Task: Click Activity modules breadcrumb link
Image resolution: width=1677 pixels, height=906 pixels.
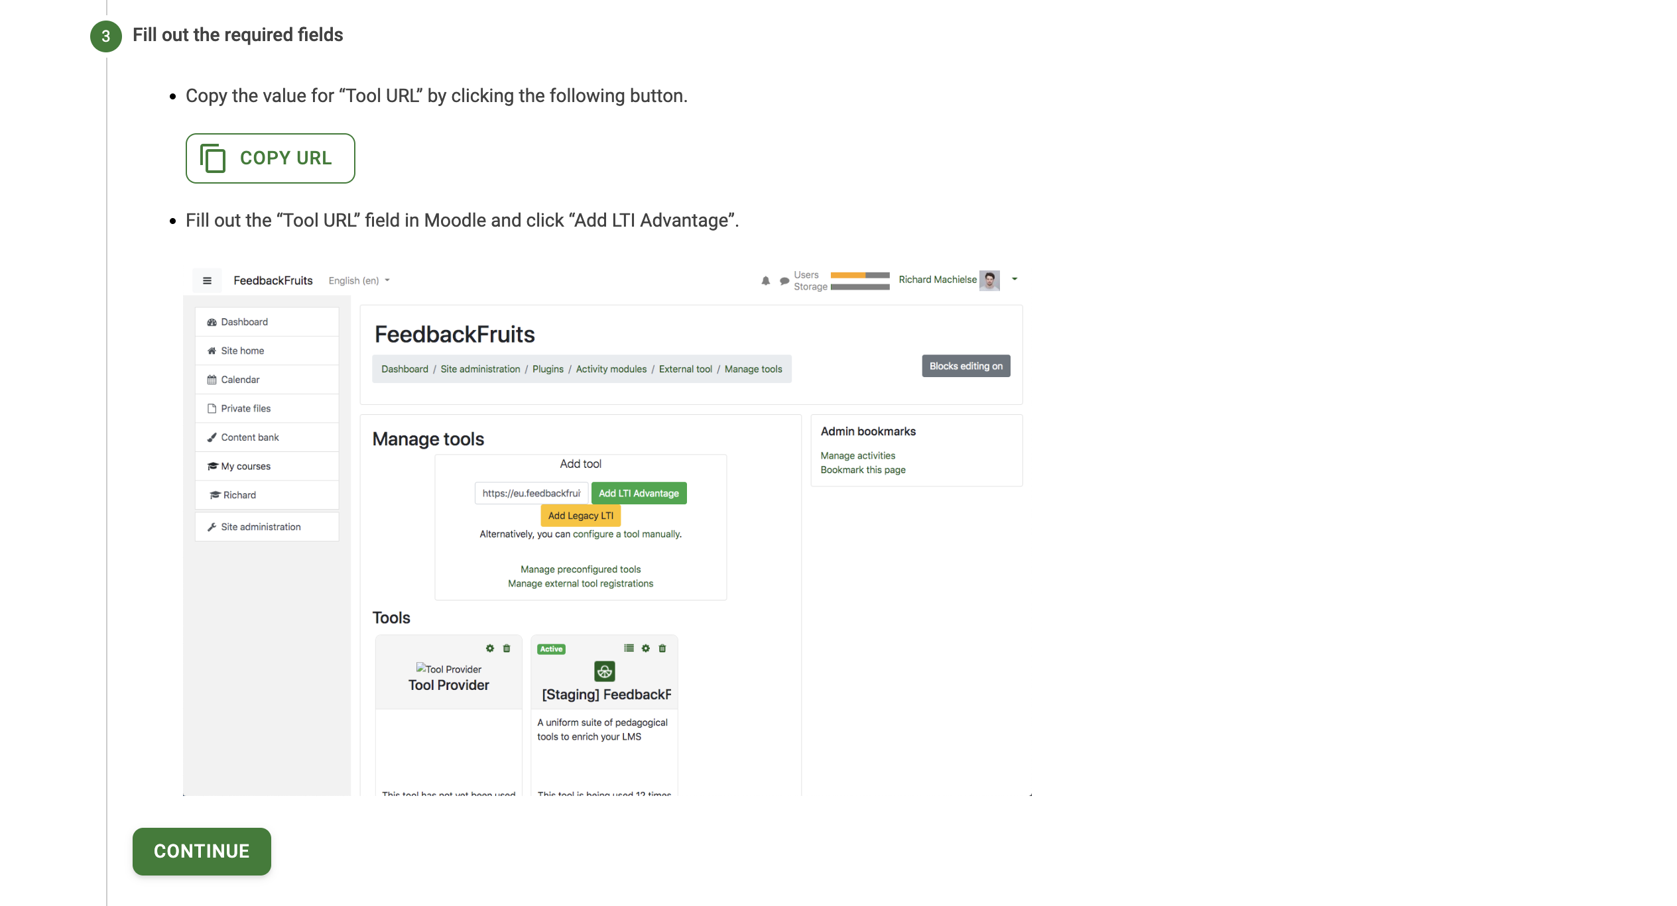Action: tap(611, 369)
